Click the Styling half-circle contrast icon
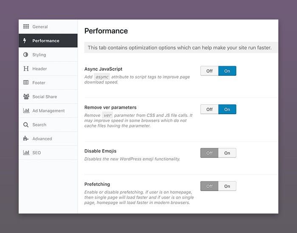297x233 pixels. 26,55
